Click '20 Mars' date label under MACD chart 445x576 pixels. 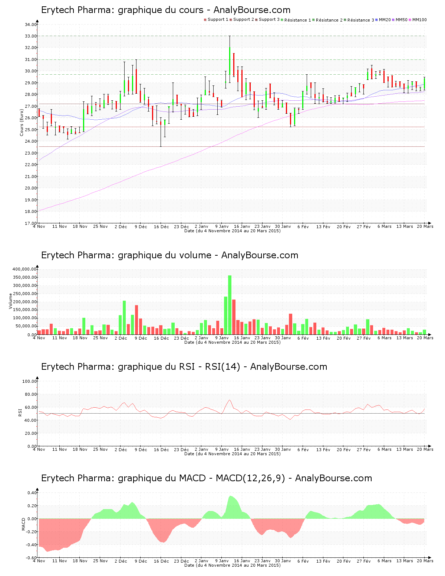[x=425, y=561]
